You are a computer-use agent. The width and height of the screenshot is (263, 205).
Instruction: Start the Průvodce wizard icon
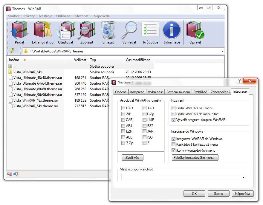(x=150, y=31)
